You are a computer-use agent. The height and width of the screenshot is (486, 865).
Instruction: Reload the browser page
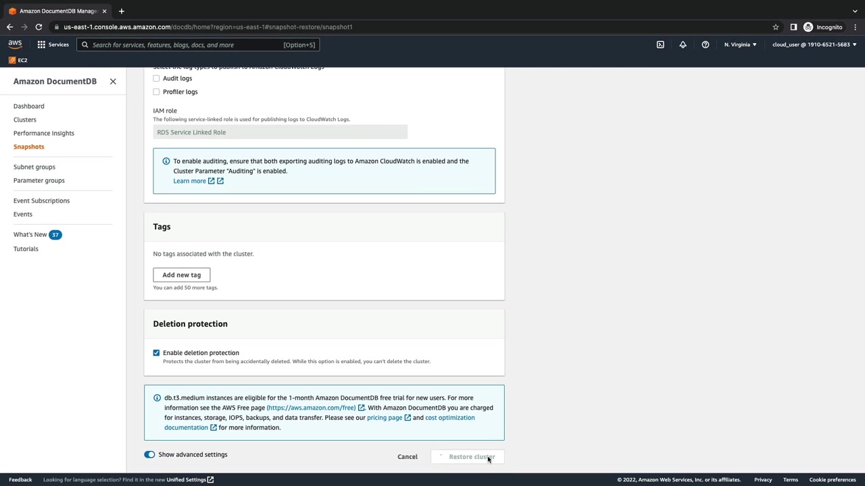[39, 27]
